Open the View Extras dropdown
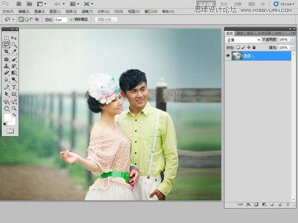Screen dimensions: 298x223 tap(42, 4)
